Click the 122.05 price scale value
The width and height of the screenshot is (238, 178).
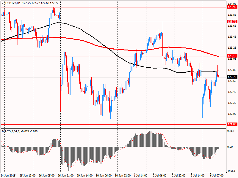(232, 114)
